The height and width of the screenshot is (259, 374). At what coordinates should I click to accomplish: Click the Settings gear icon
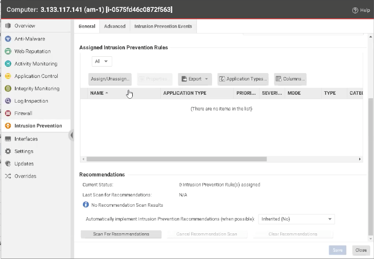coord(8,151)
